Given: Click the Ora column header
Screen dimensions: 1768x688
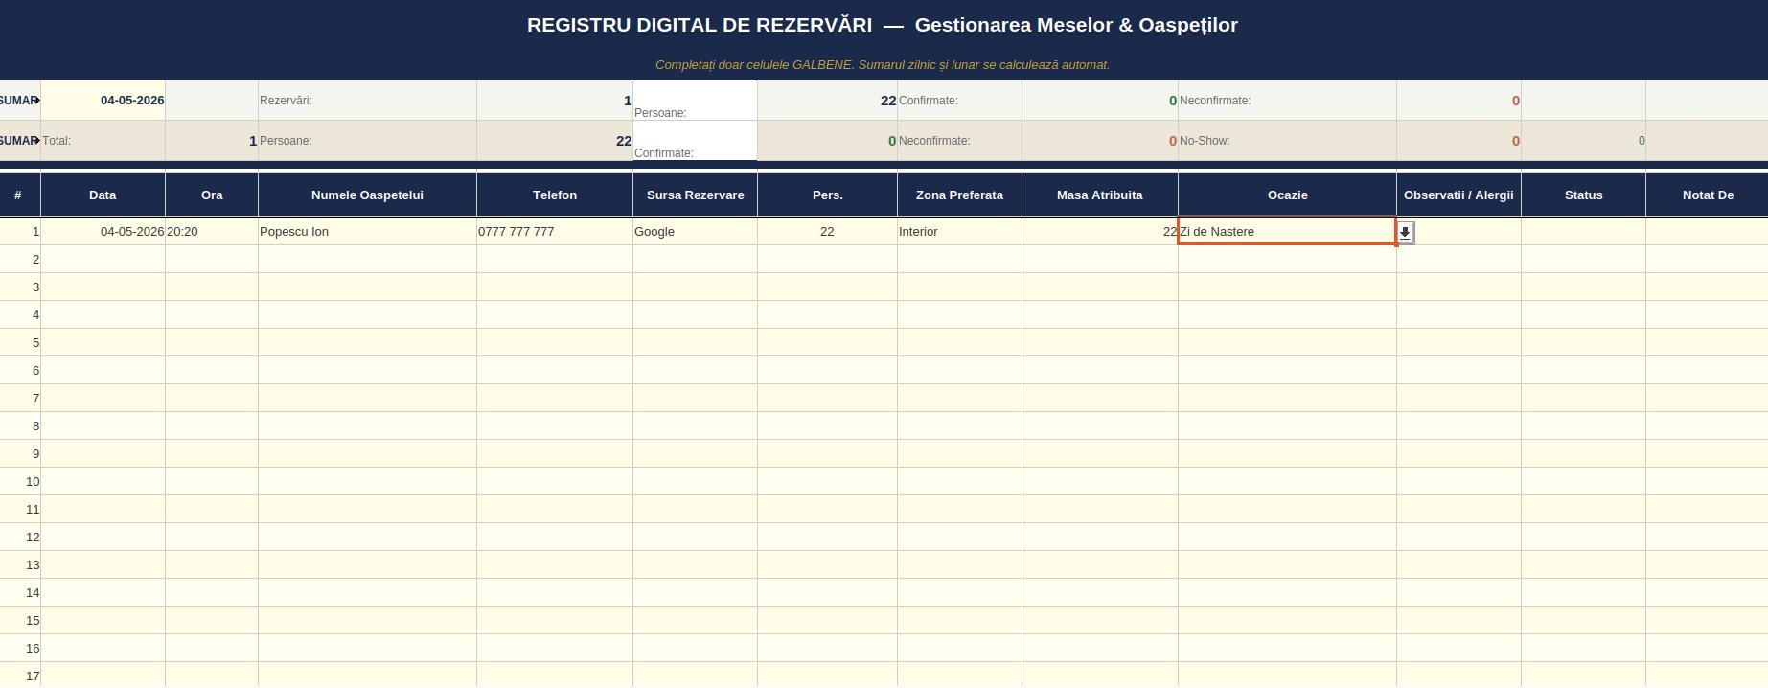Looking at the screenshot, I should pos(212,195).
